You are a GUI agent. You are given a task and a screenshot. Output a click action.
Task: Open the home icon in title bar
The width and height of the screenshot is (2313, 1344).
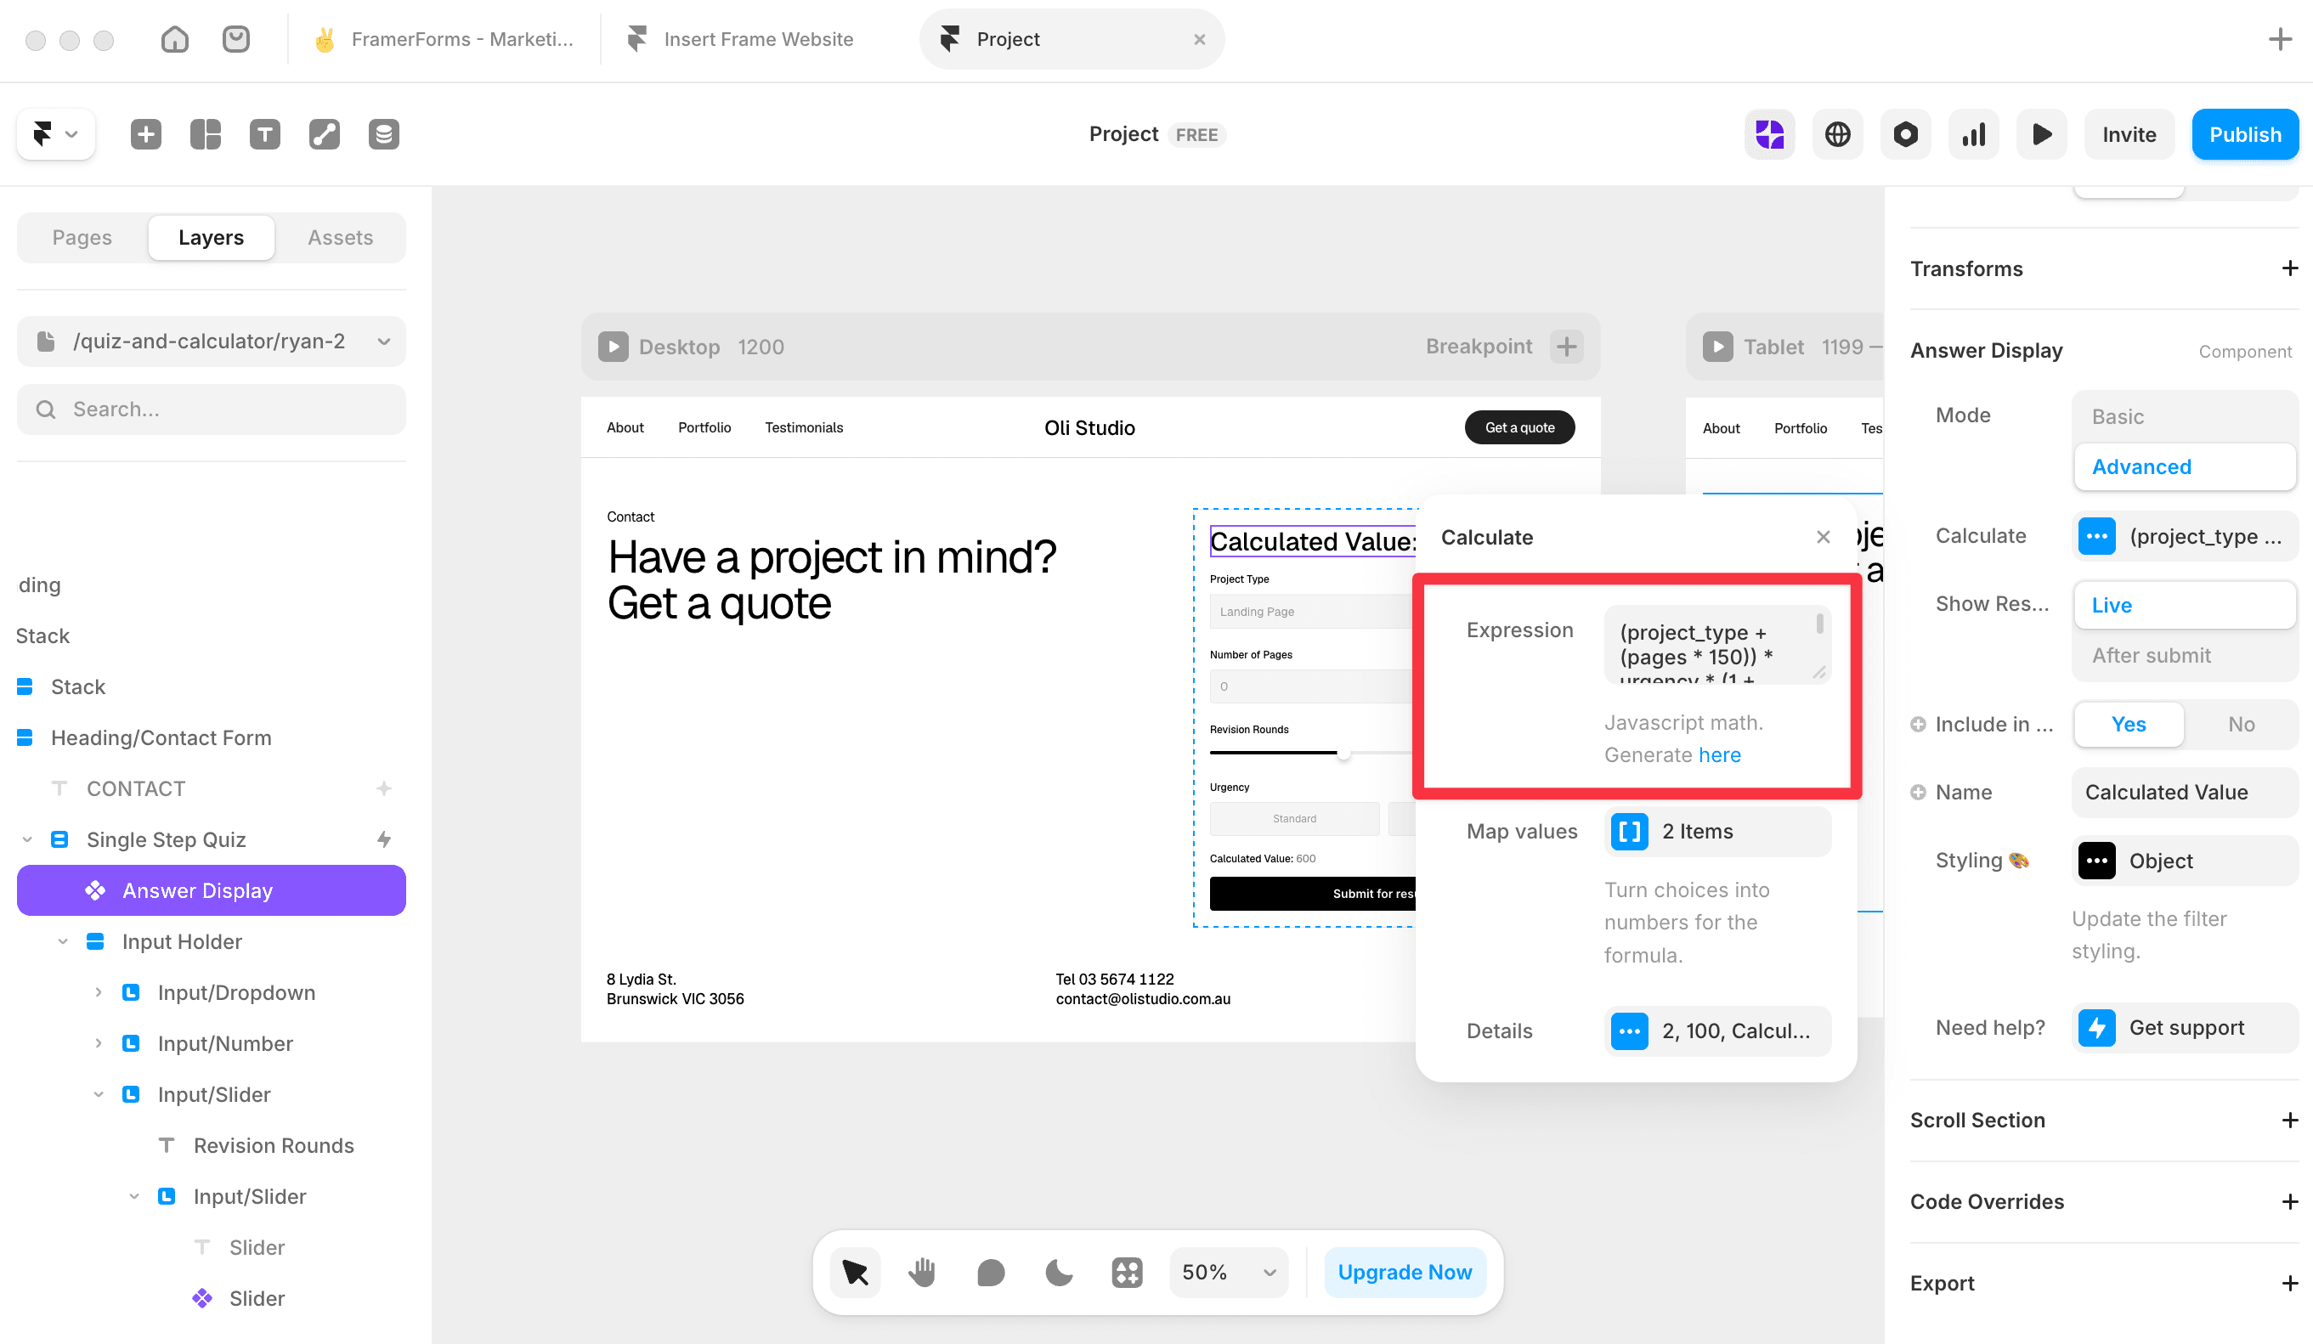pyautogui.click(x=174, y=39)
